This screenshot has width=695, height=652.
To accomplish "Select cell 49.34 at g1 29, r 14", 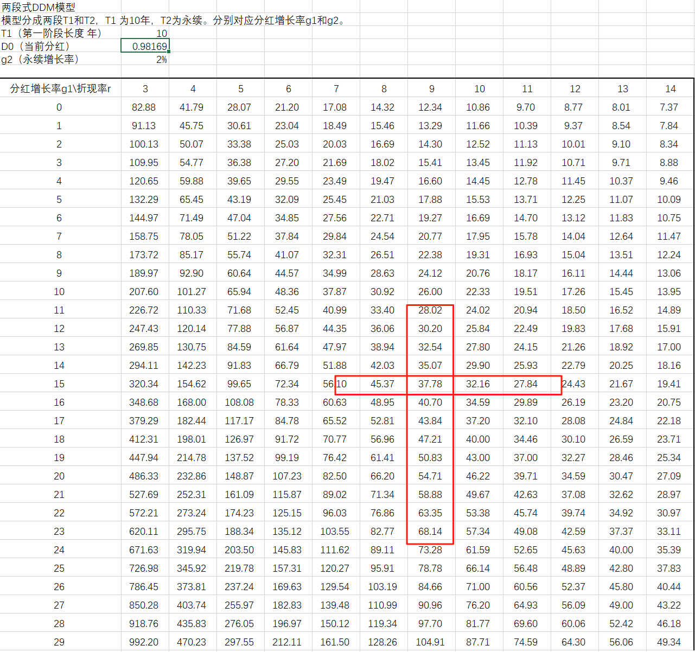I will click(671, 642).
